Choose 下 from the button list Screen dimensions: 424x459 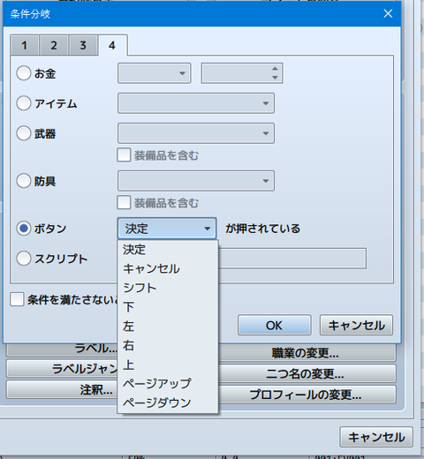(x=168, y=307)
